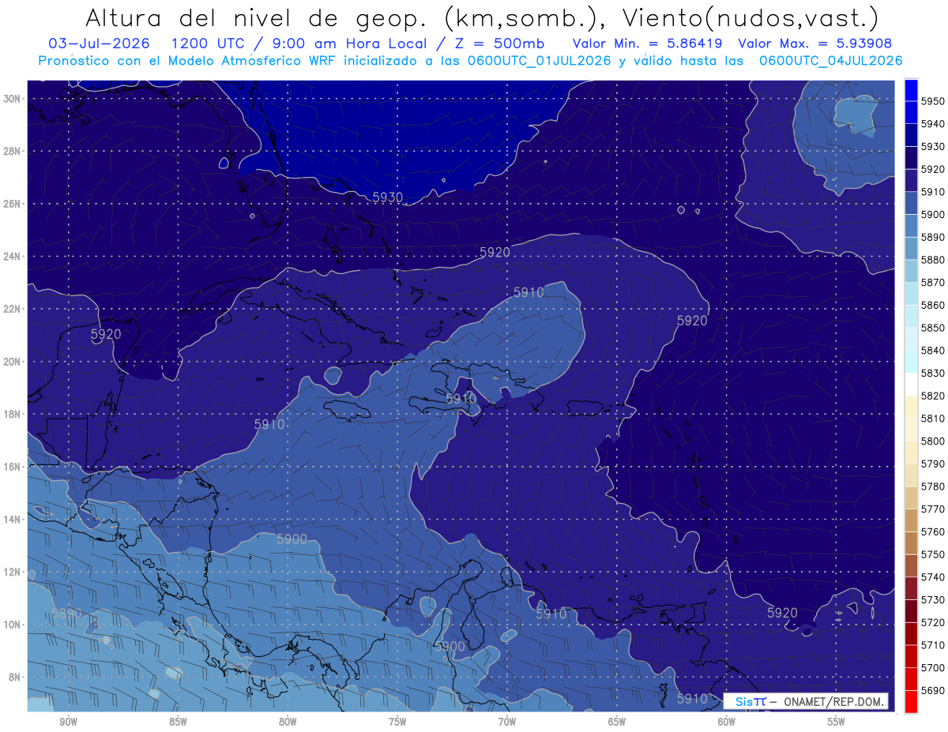Click the 'Valor Min. = 5.86419' text
The height and width of the screenshot is (732, 948).
click(x=649, y=44)
